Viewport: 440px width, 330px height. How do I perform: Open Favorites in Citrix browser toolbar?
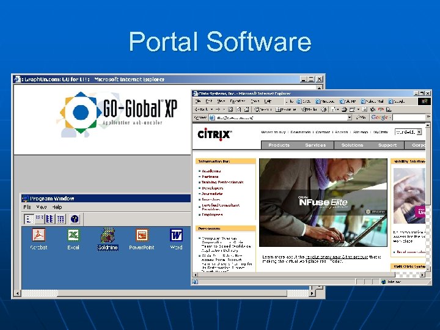click(286, 109)
